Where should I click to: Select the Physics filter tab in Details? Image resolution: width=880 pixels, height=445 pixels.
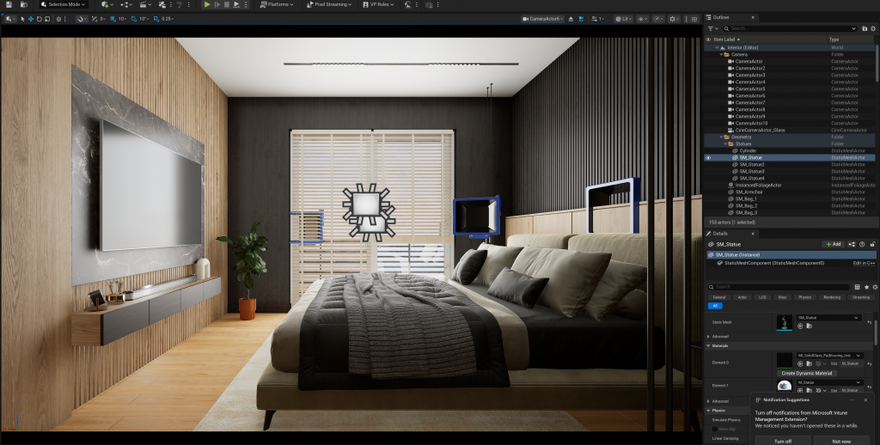(x=804, y=297)
